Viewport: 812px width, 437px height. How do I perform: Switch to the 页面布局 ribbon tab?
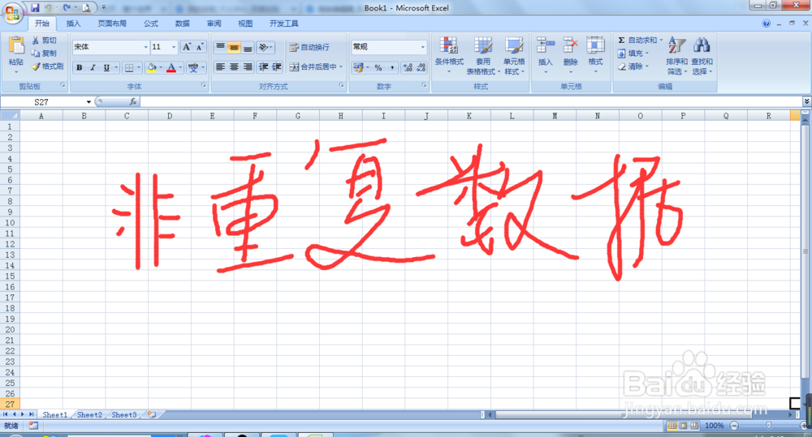pos(112,24)
